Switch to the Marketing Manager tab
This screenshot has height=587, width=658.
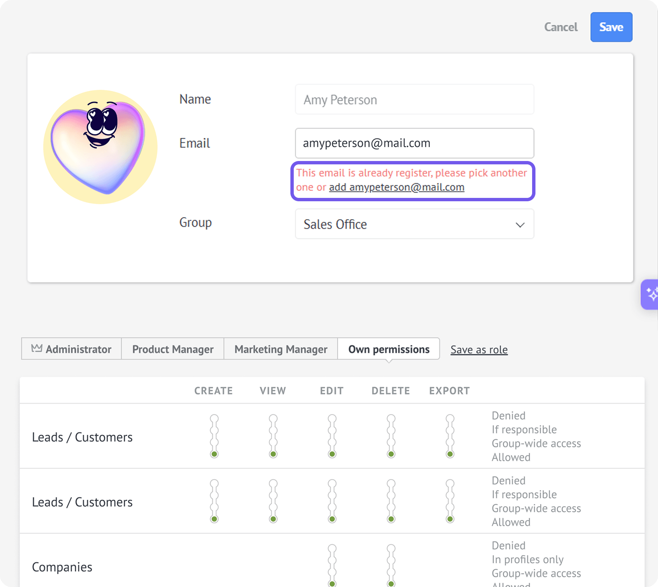click(x=281, y=349)
